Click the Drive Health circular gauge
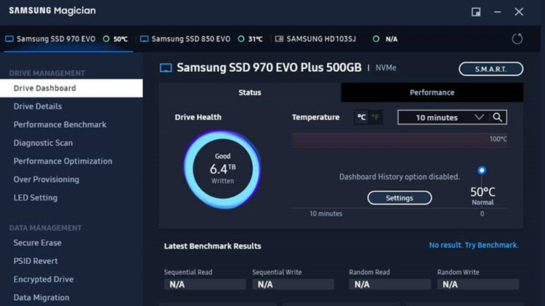The width and height of the screenshot is (545, 306). 222,169
